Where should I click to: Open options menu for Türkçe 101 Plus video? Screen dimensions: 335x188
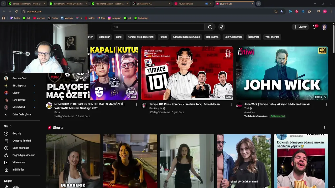[x=232, y=104]
